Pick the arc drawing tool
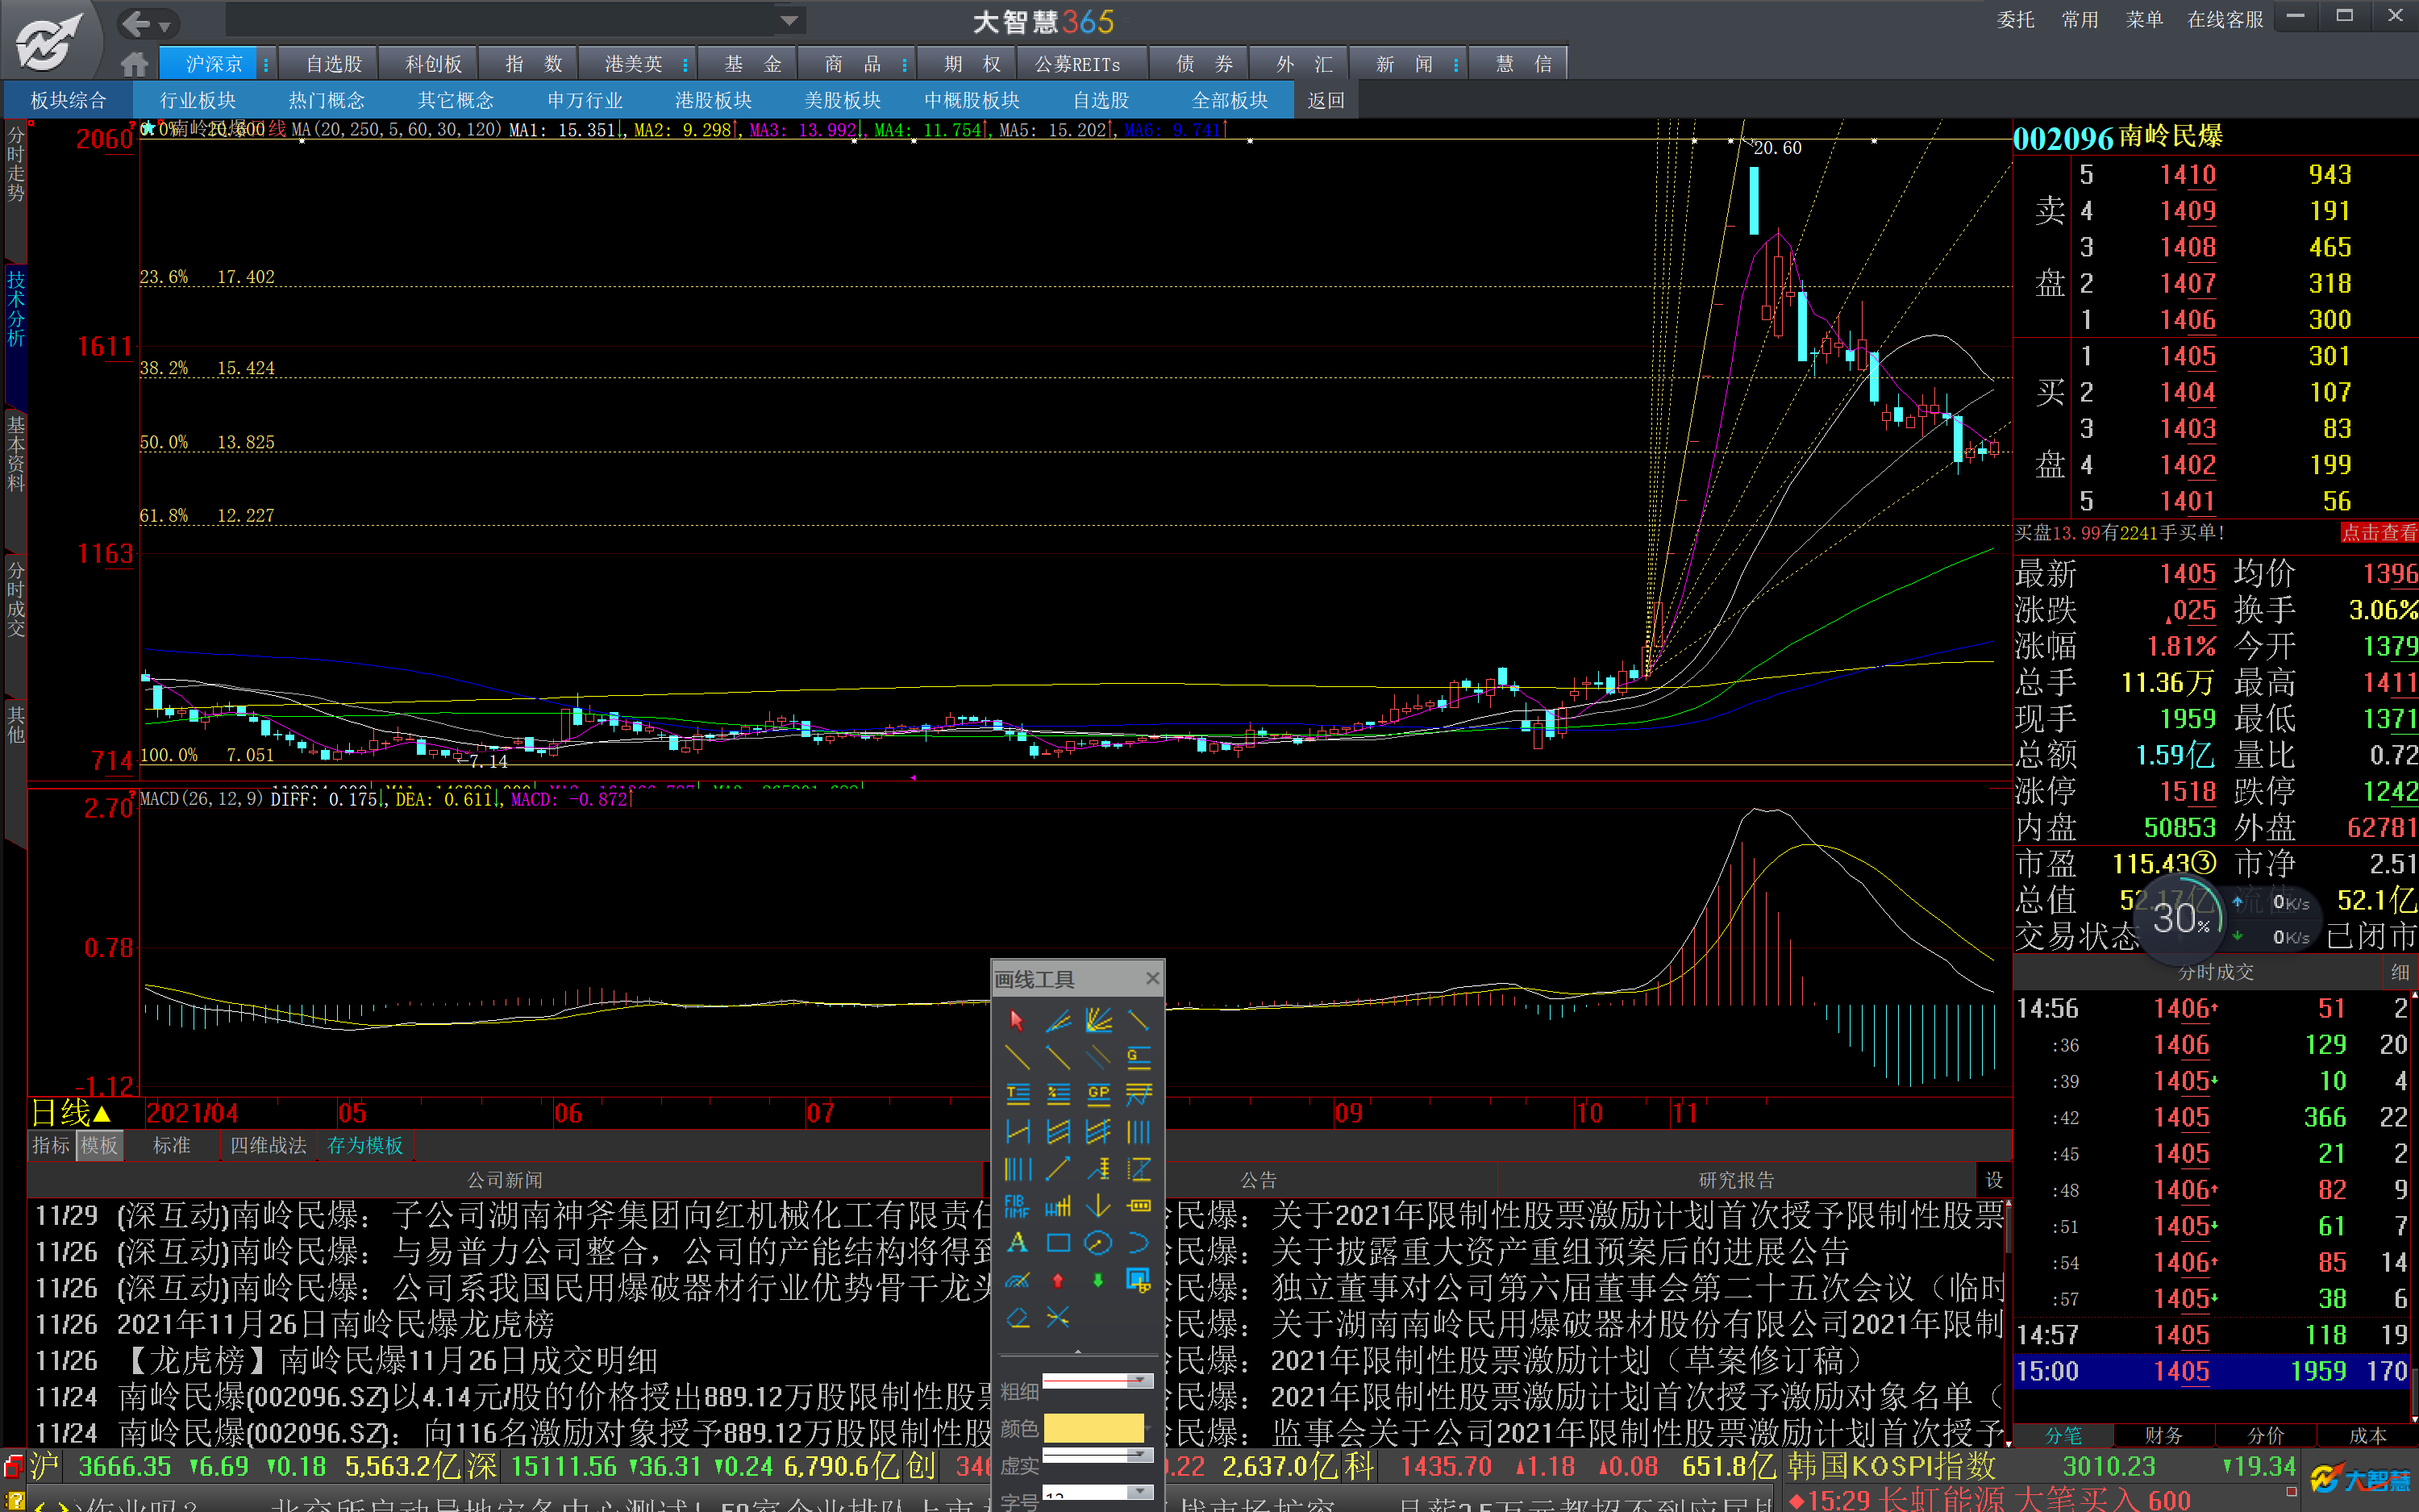Screen dimensions: 2419x1512 coord(1139,1243)
